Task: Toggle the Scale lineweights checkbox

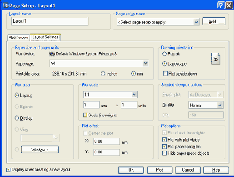Action: tap(85, 115)
